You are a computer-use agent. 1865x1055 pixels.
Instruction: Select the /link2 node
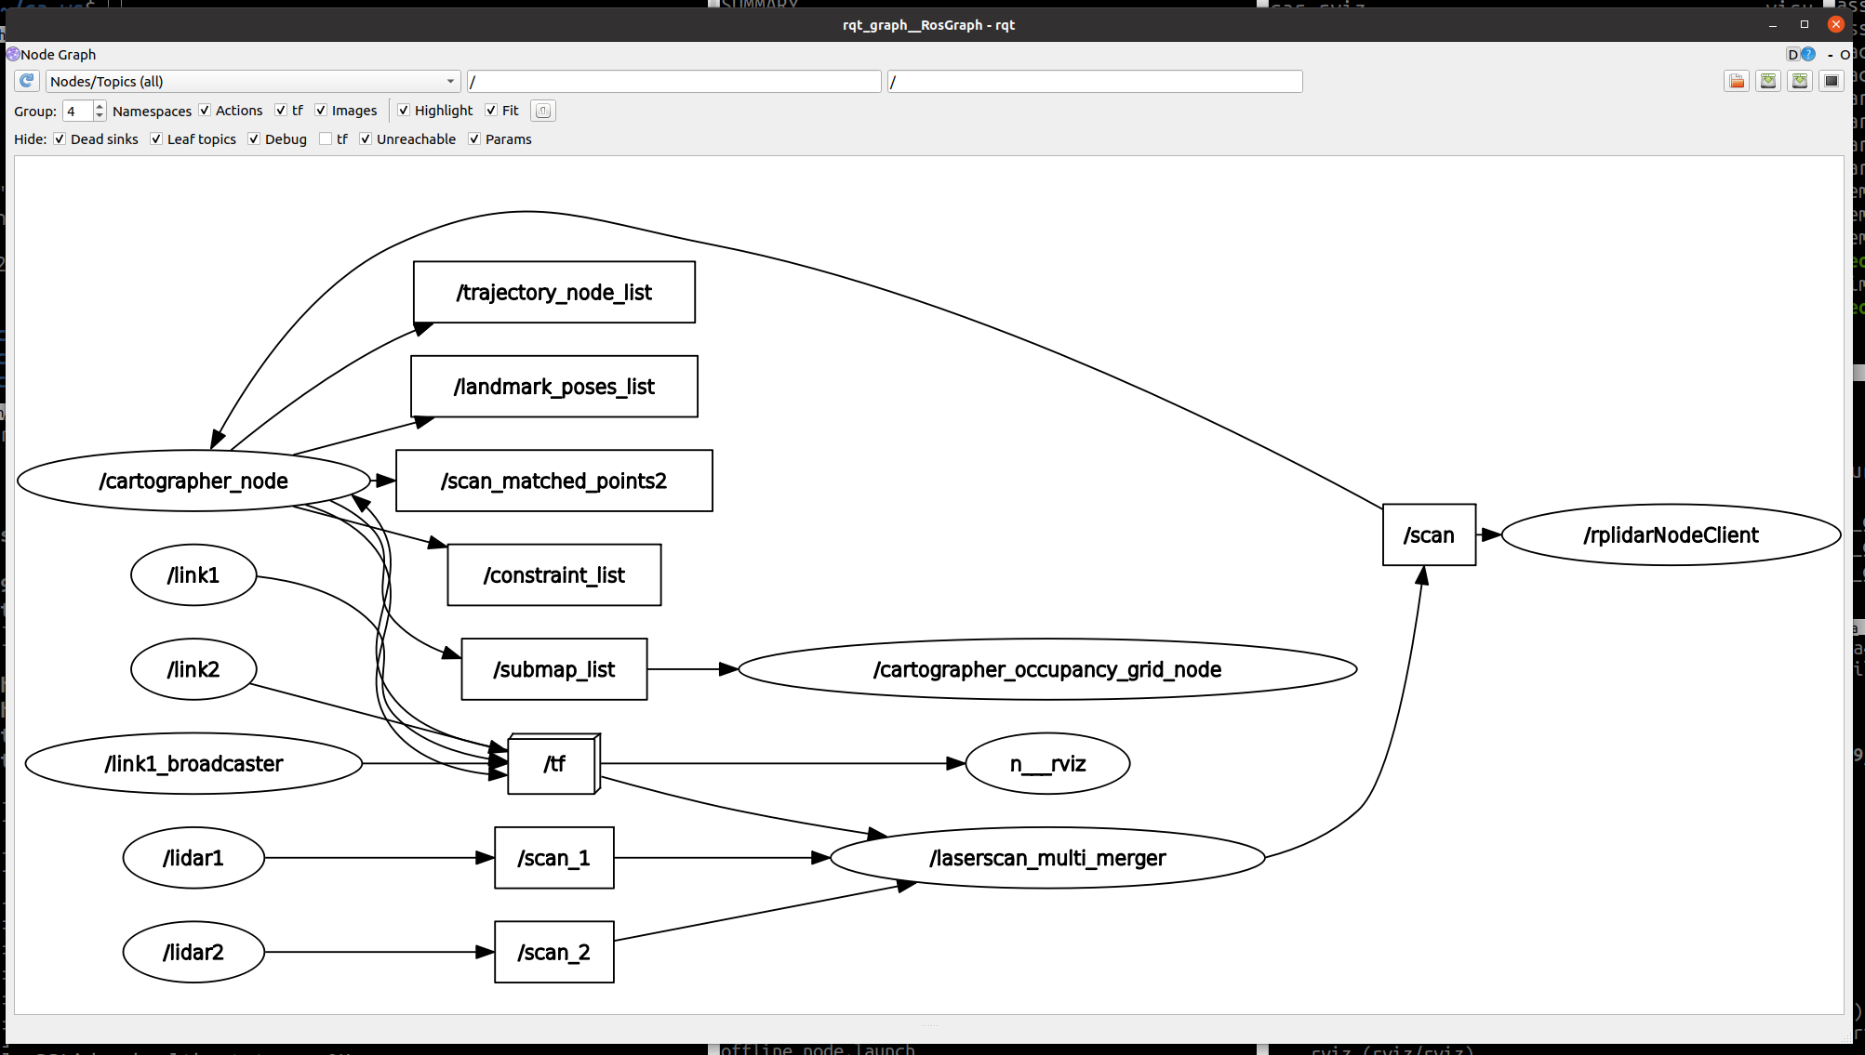pos(193,669)
